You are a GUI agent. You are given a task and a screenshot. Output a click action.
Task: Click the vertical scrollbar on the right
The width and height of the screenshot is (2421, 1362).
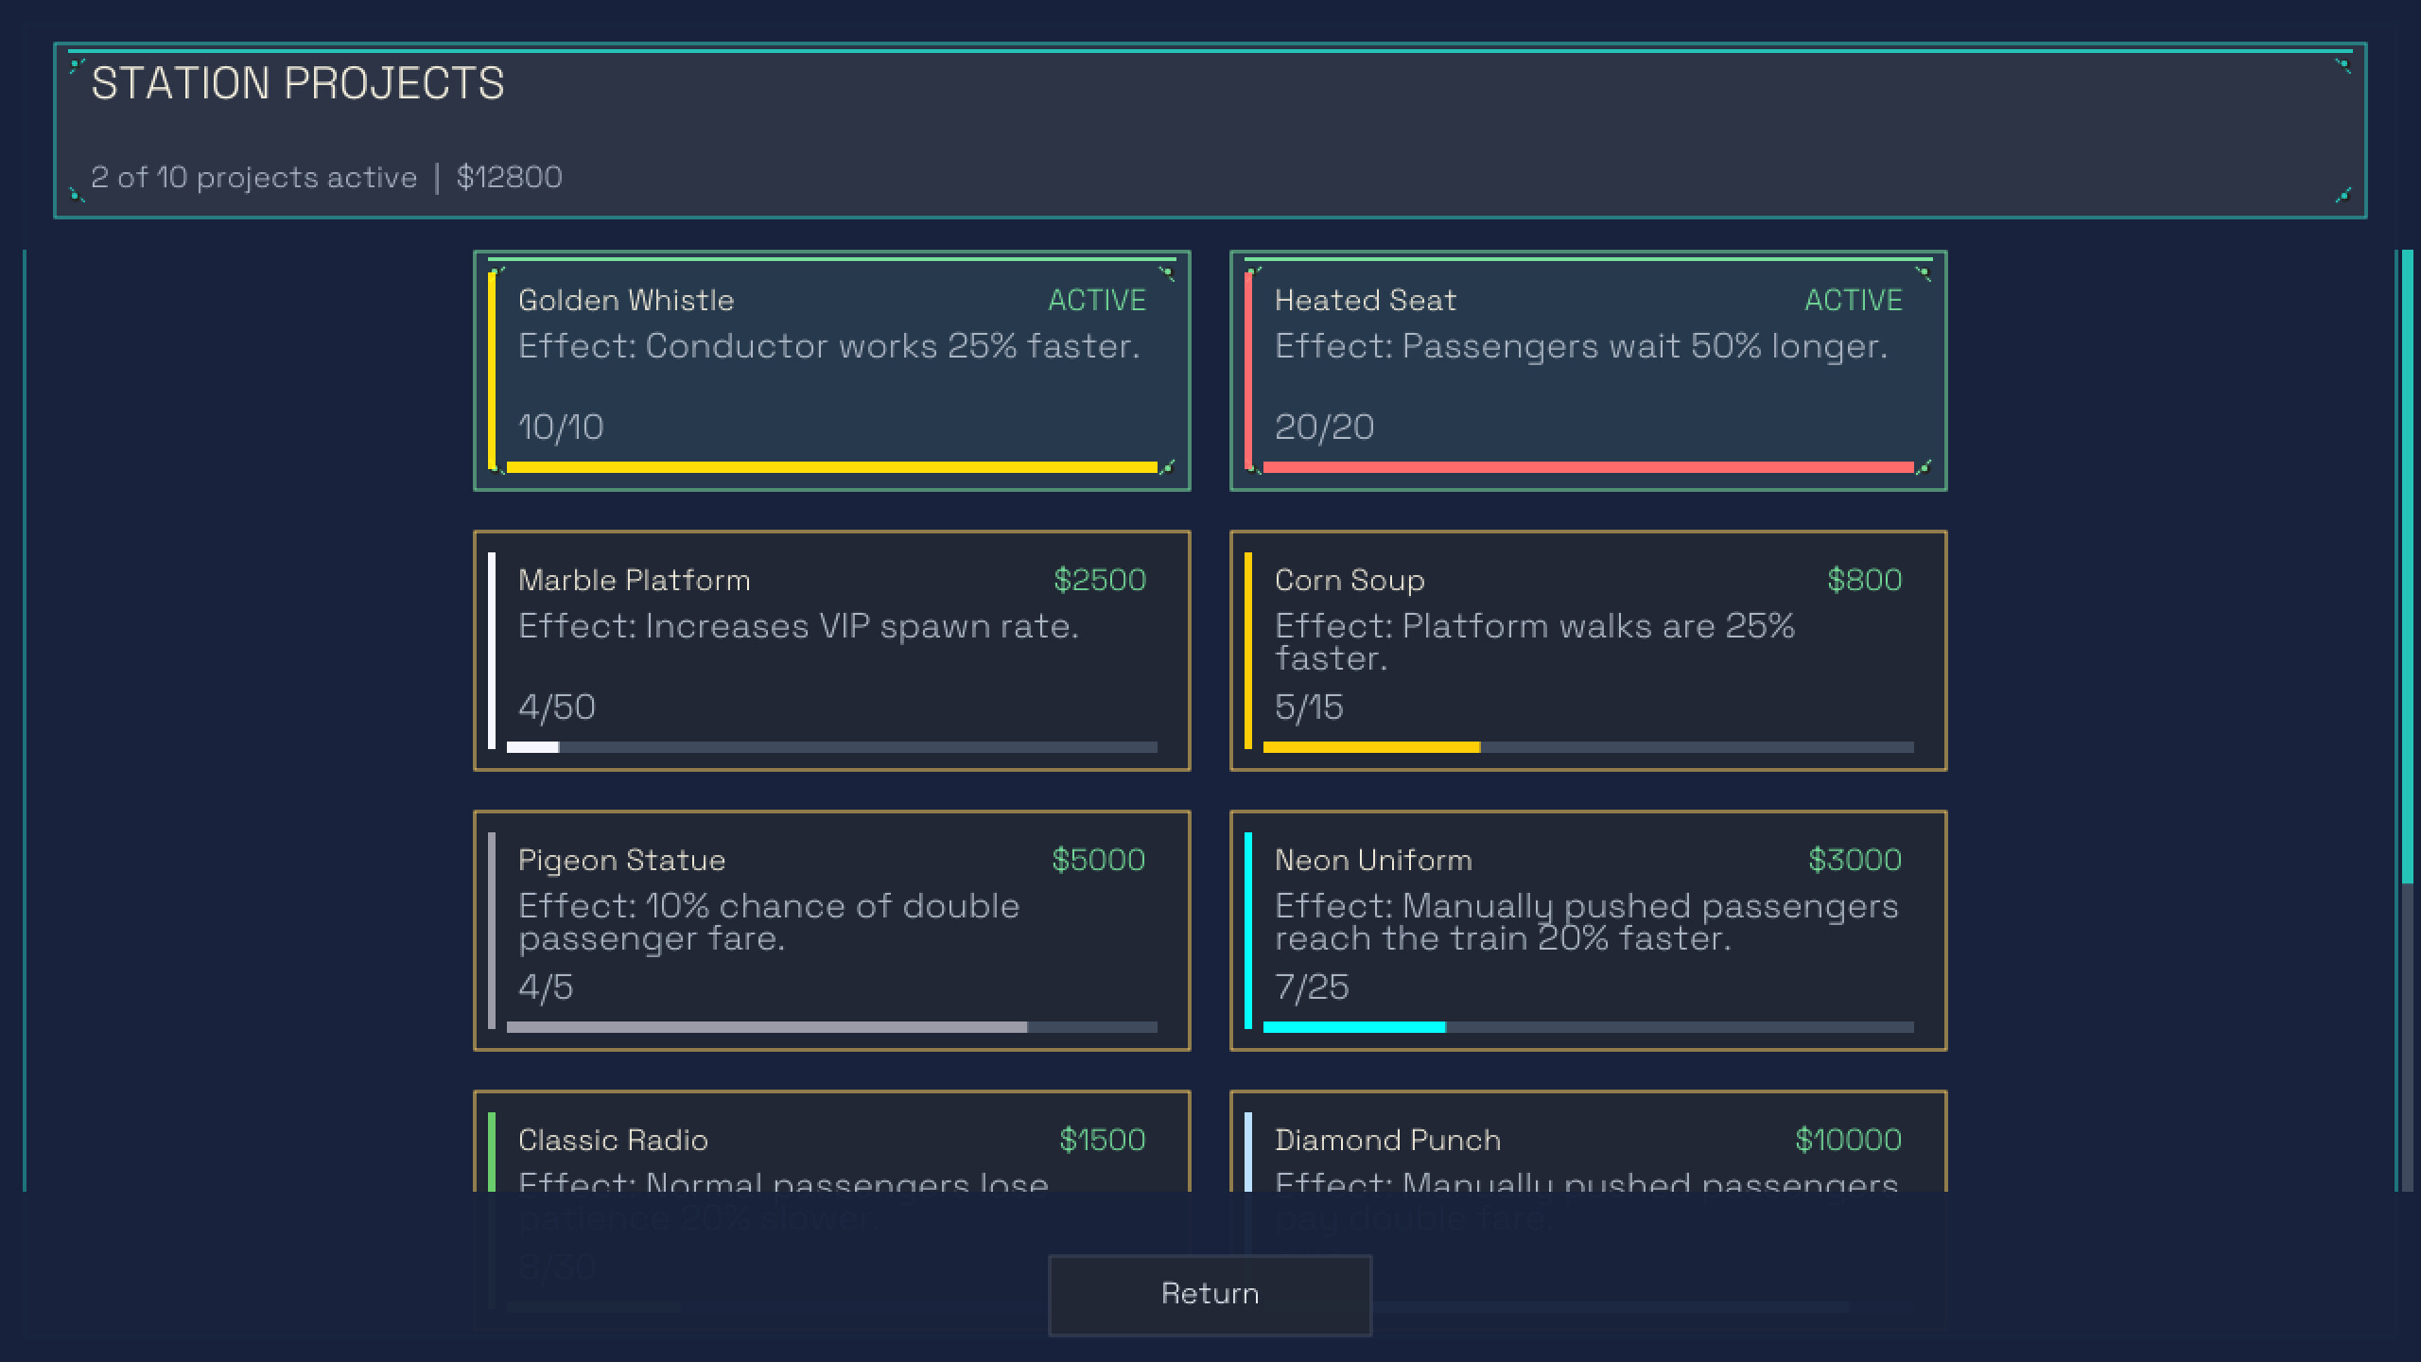[2407, 721]
